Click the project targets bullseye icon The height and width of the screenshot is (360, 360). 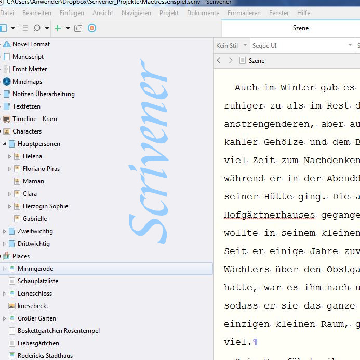(x=92, y=28)
